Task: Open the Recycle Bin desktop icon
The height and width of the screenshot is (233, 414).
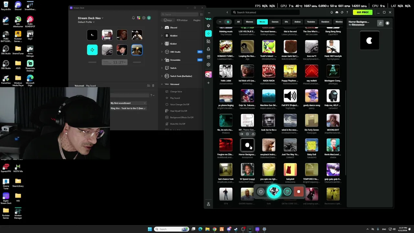Action: point(6,6)
